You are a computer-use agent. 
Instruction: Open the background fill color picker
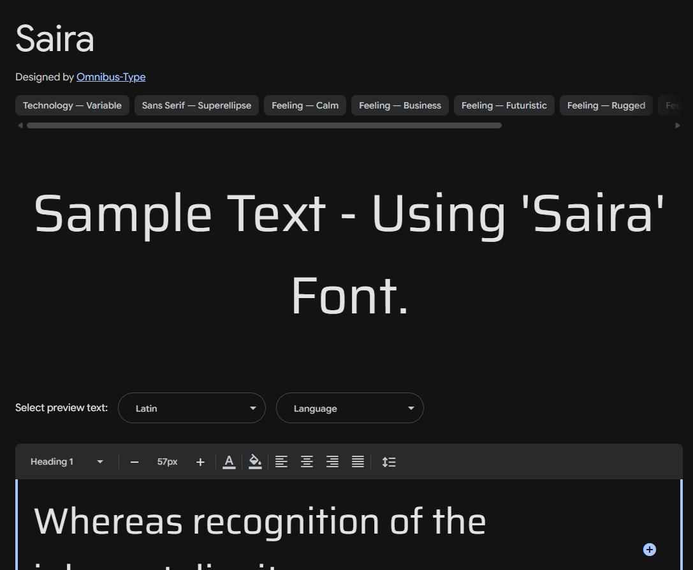[255, 462]
